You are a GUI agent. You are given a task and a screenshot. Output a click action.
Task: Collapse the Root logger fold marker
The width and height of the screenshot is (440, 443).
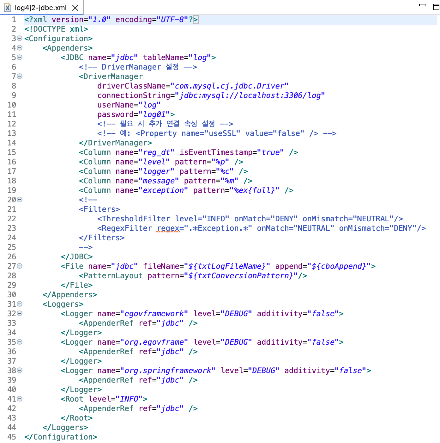(x=19, y=399)
